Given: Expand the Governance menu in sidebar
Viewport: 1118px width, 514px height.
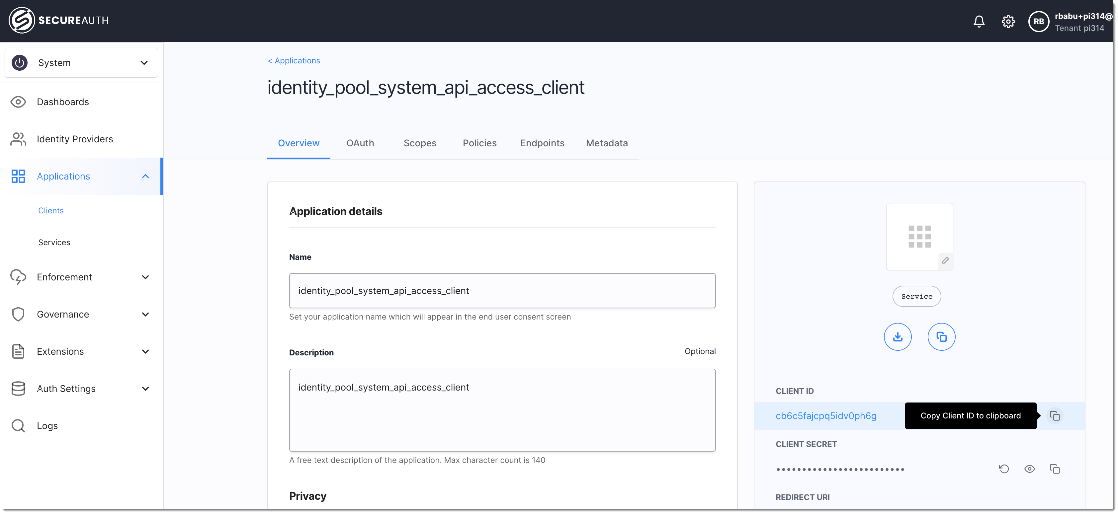Looking at the screenshot, I should [81, 314].
